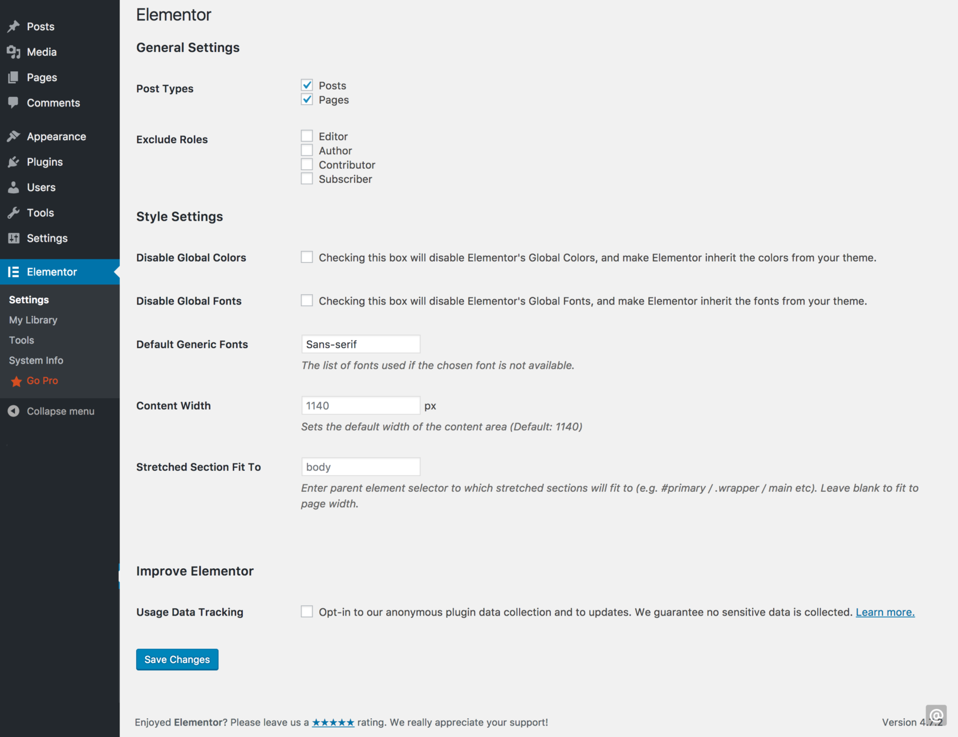Uncheck the Posts post type
Viewport: 958px width, 737px height.
pyautogui.click(x=307, y=84)
